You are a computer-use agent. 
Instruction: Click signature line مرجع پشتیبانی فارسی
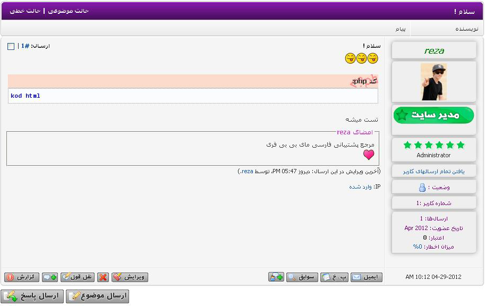pyautogui.click(x=320, y=144)
